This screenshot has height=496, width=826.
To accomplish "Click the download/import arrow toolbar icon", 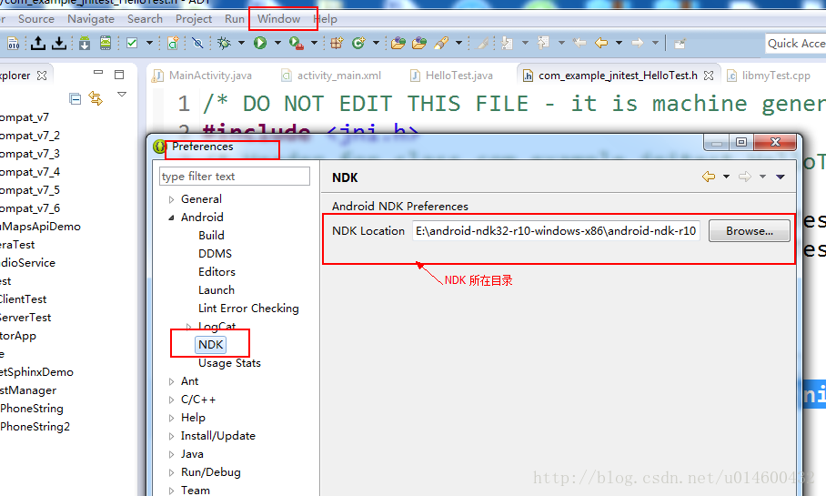I will [59, 43].
